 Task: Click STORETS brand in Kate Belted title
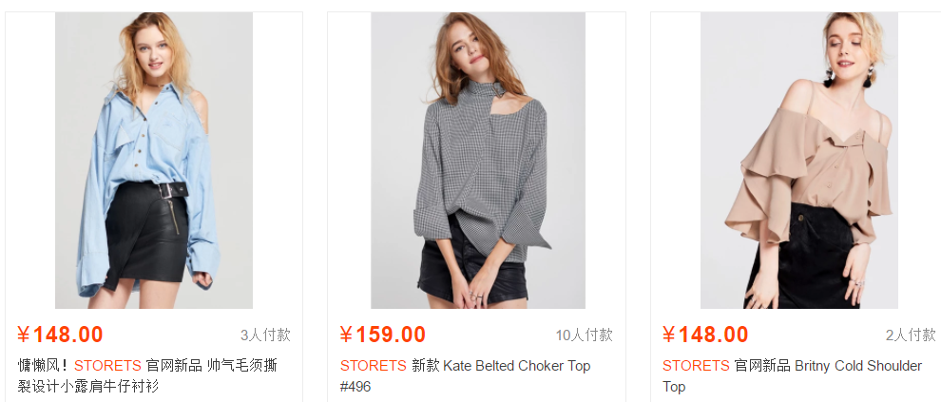[x=374, y=365]
